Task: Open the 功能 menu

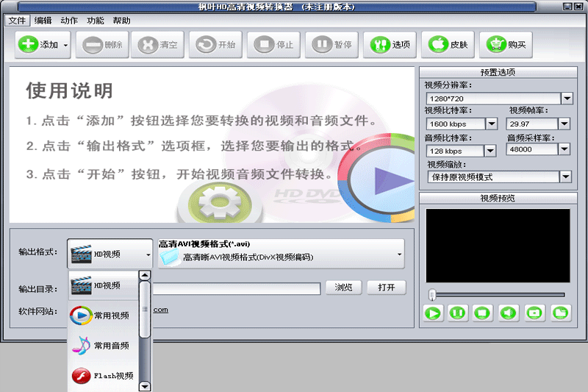Action: (x=96, y=21)
